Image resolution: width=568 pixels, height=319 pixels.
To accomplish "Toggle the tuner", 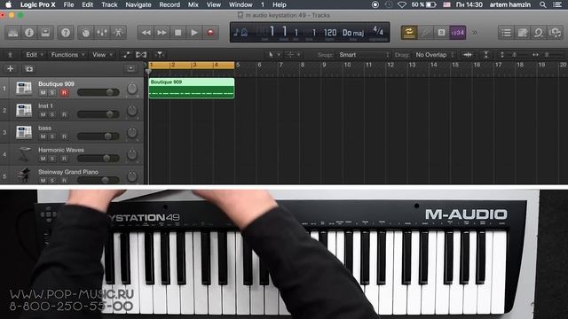I will click(425, 33).
